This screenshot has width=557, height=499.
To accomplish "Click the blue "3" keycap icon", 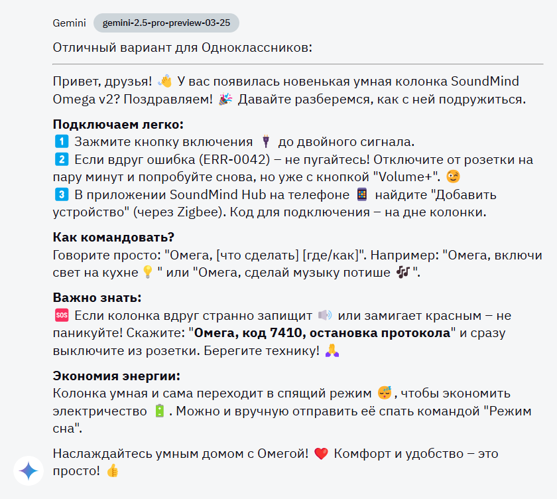I will (x=62, y=196).
